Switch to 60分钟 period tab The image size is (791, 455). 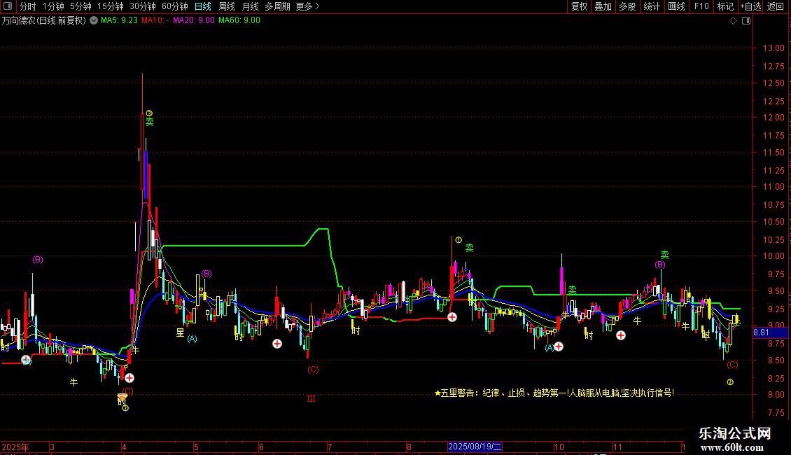174,6
